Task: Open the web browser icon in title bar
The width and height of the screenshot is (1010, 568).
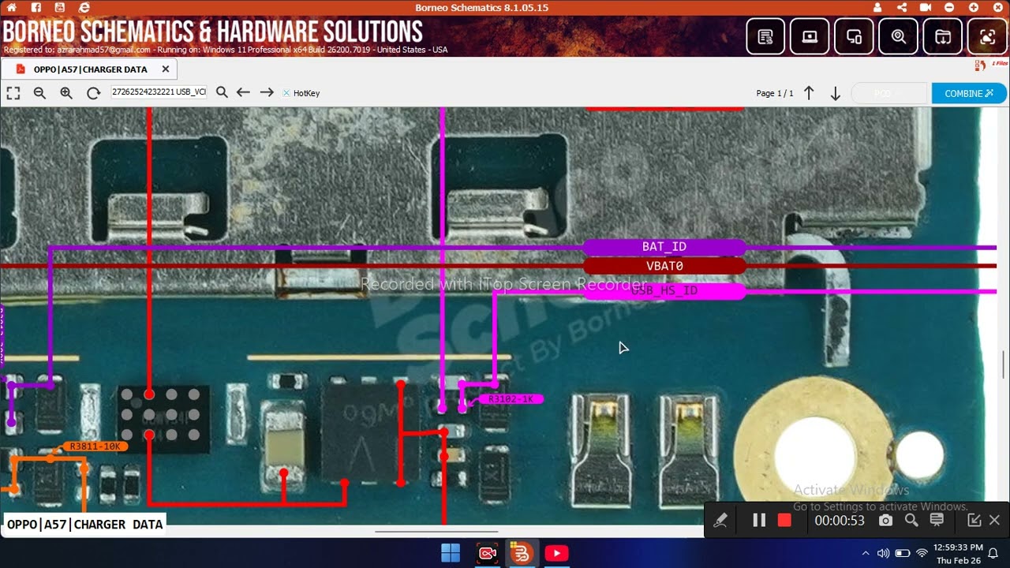Action: [x=85, y=7]
